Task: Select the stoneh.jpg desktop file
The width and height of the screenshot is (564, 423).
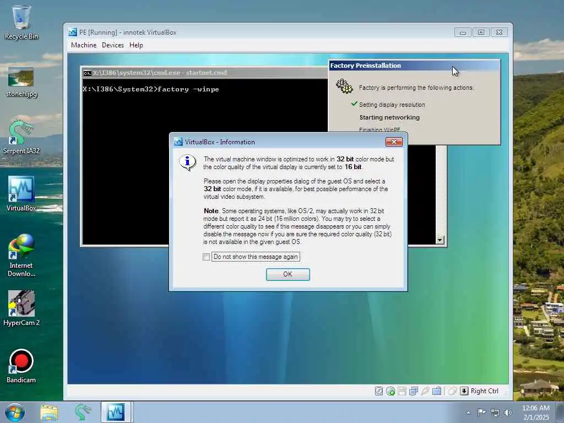Action: point(21,82)
